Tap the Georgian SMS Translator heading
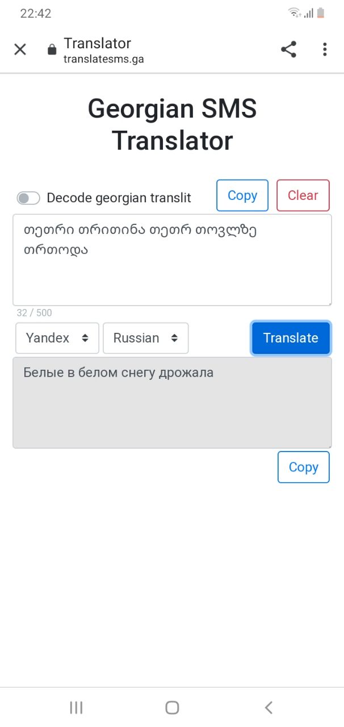 pos(172,124)
